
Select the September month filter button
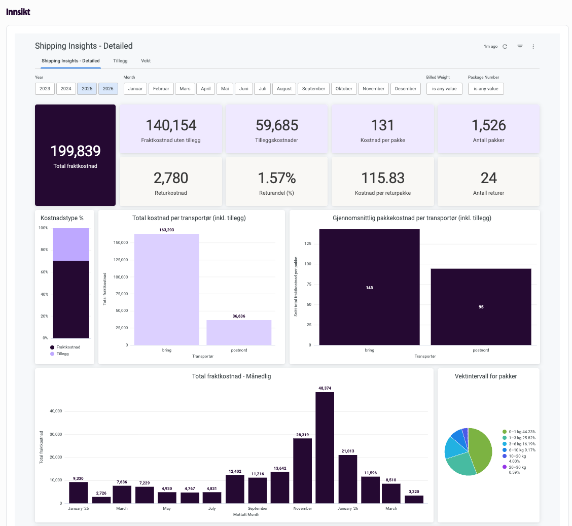click(313, 88)
